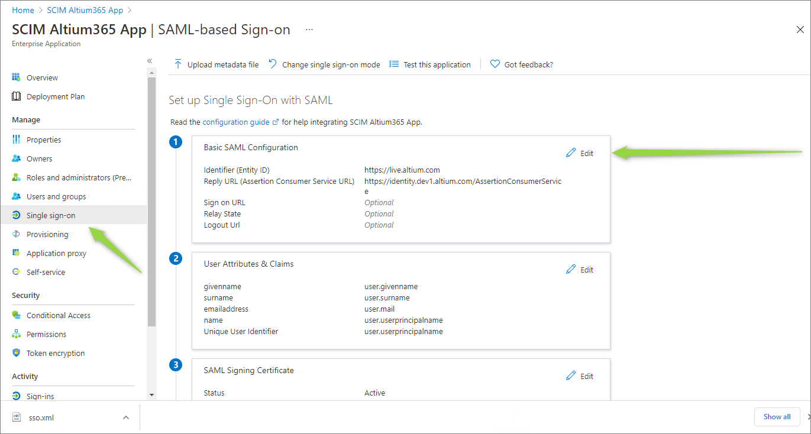
Task: Click Show all downloads button
Action: coord(777,416)
